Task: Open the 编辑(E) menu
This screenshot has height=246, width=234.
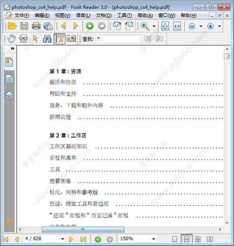Action: pos(42,15)
